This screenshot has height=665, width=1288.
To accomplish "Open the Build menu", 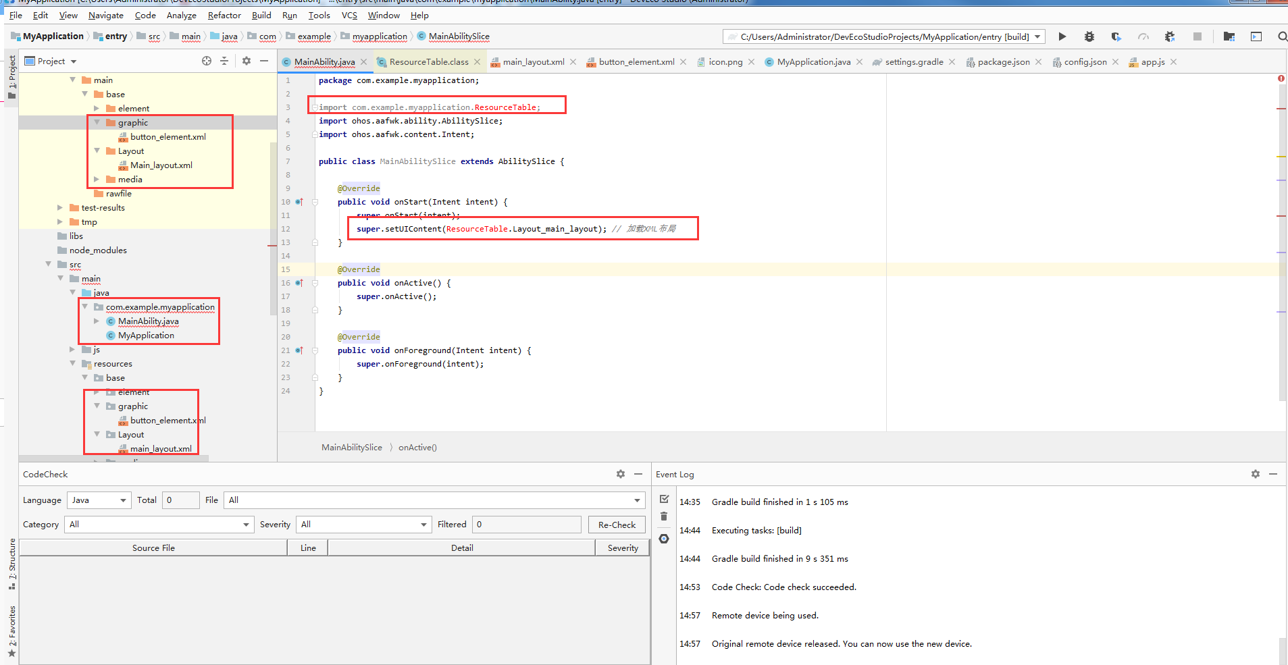I will tap(261, 15).
